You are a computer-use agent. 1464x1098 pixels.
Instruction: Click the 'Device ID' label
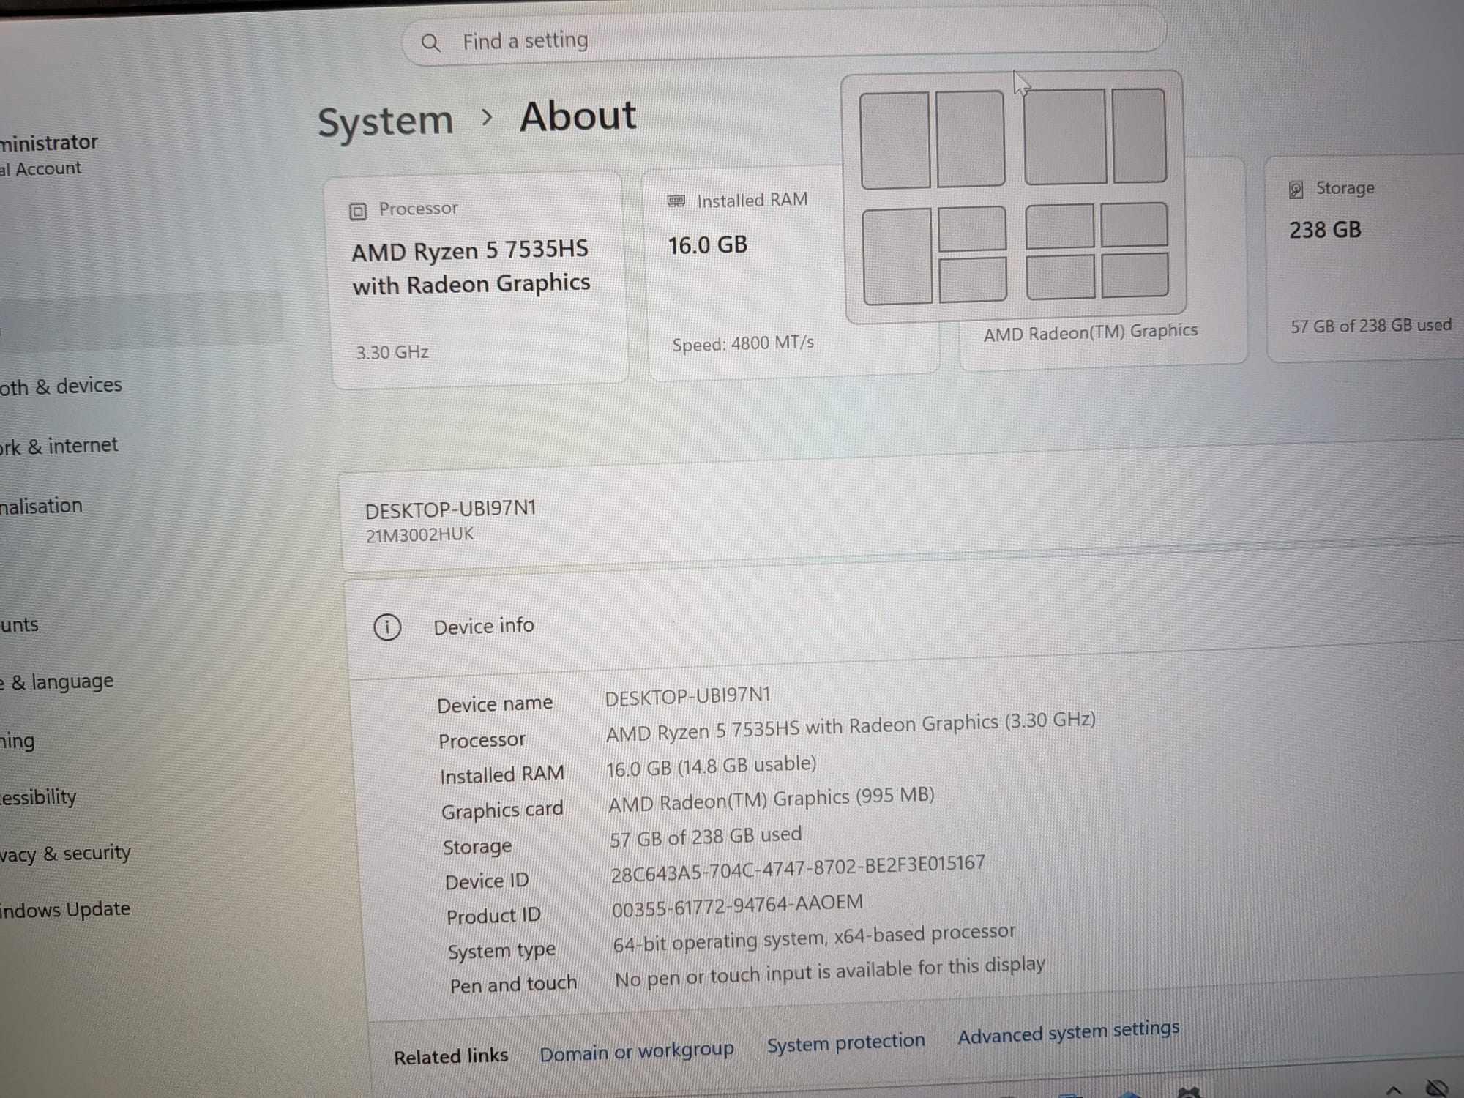click(x=487, y=881)
